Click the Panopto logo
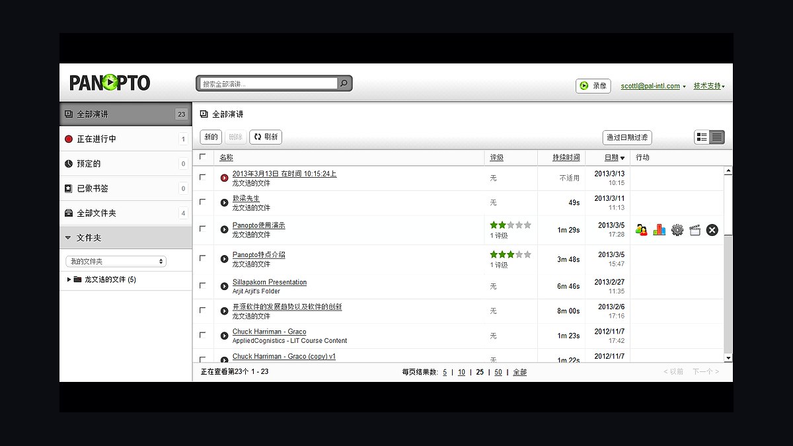The image size is (793, 446). coord(110,83)
